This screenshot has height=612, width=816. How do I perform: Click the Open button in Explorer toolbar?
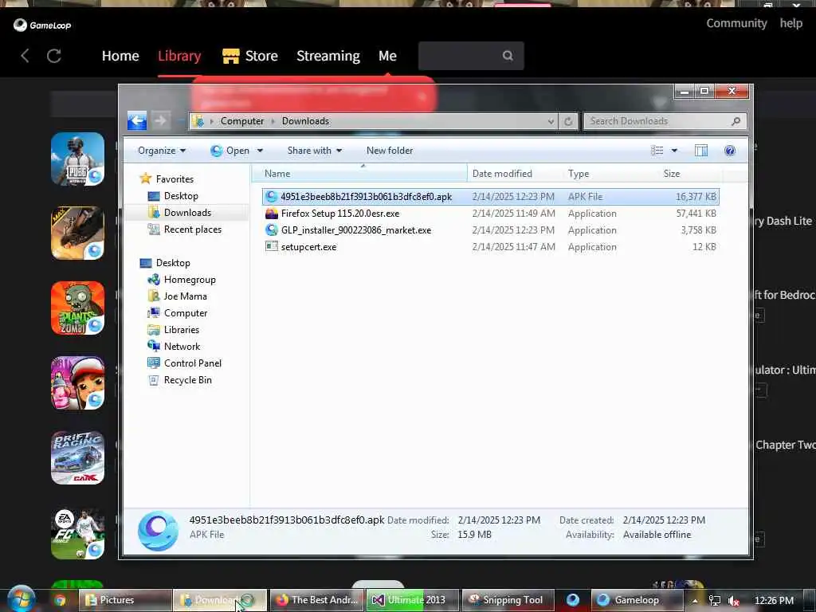click(230, 151)
